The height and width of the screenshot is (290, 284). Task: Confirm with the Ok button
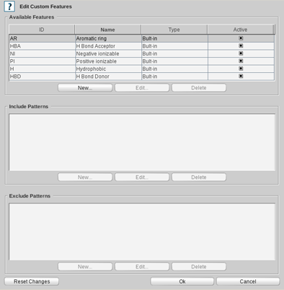(x=182, y=281)
